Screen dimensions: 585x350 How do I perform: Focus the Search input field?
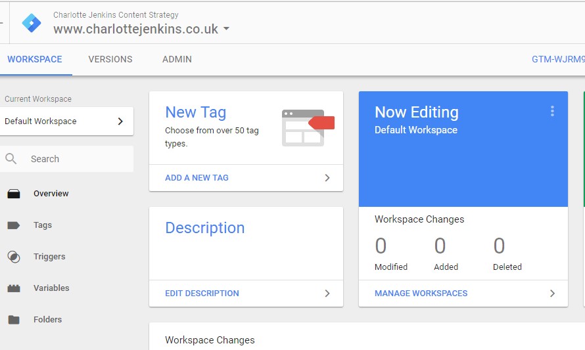pyautogui.click(x=66, y=159)
